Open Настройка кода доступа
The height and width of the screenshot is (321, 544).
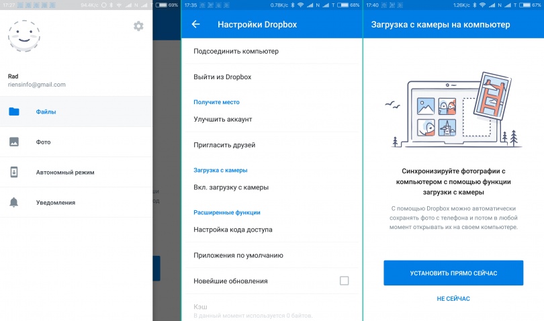pyautogui.click(x=233, y=230)
